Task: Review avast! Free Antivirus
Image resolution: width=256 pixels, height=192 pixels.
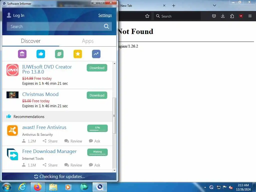Action: [x=73, y=141]
